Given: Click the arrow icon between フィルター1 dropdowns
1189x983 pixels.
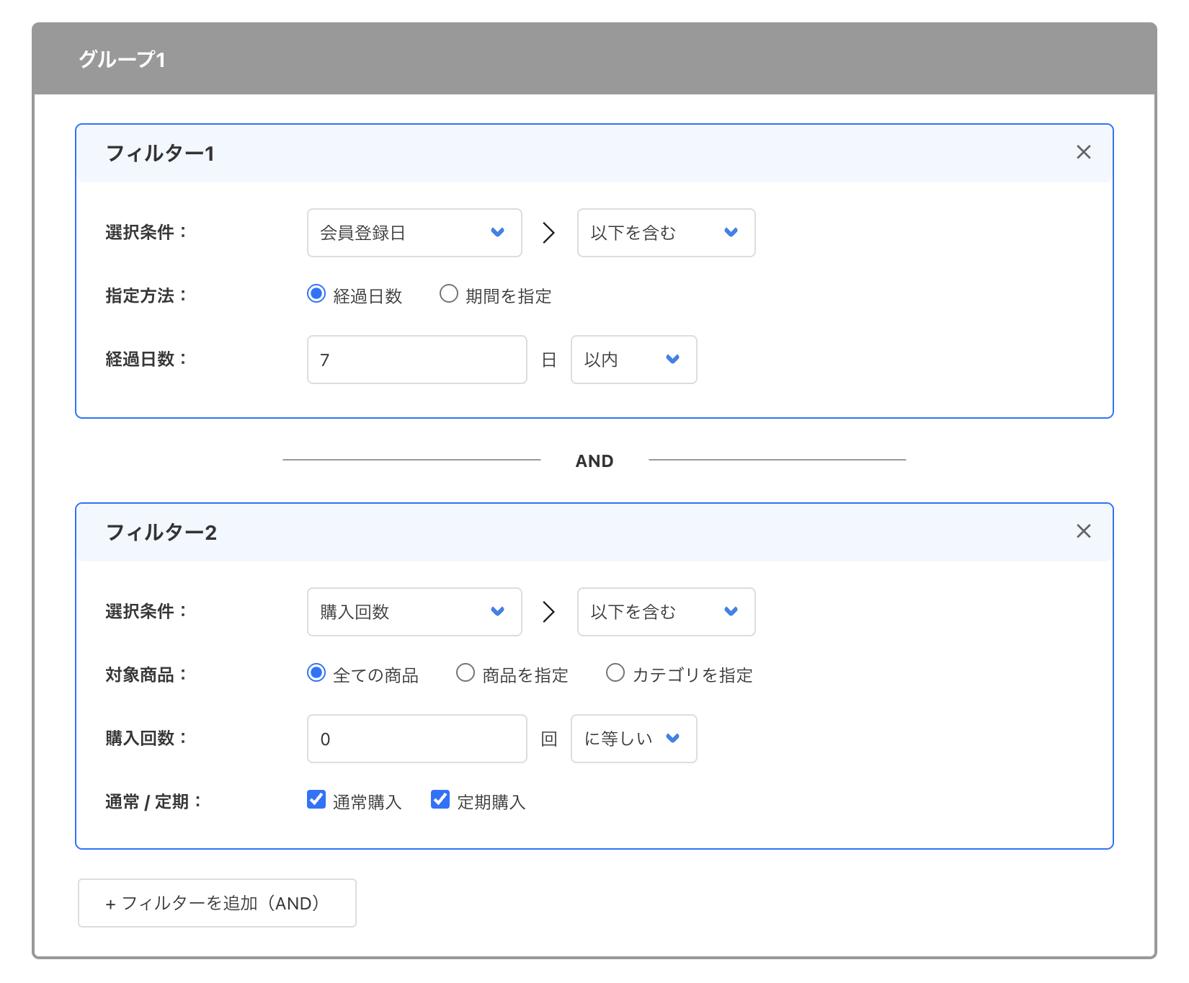Looking at the screenshot, I should click(549, 232).
